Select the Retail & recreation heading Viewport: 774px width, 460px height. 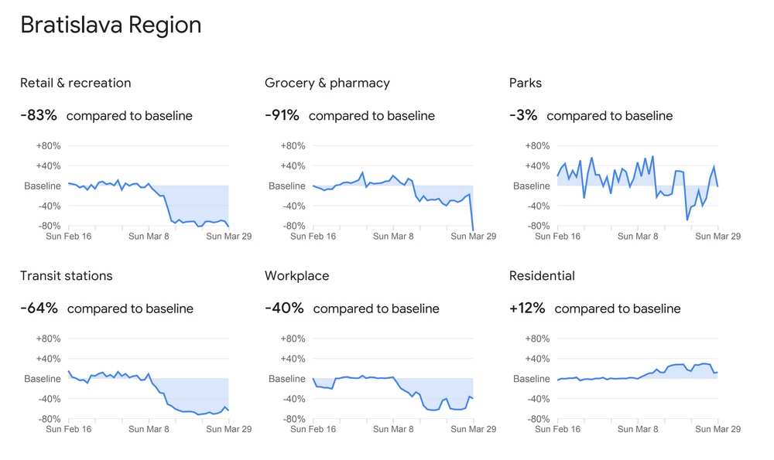pyautogui.click(x=76, y=83)
